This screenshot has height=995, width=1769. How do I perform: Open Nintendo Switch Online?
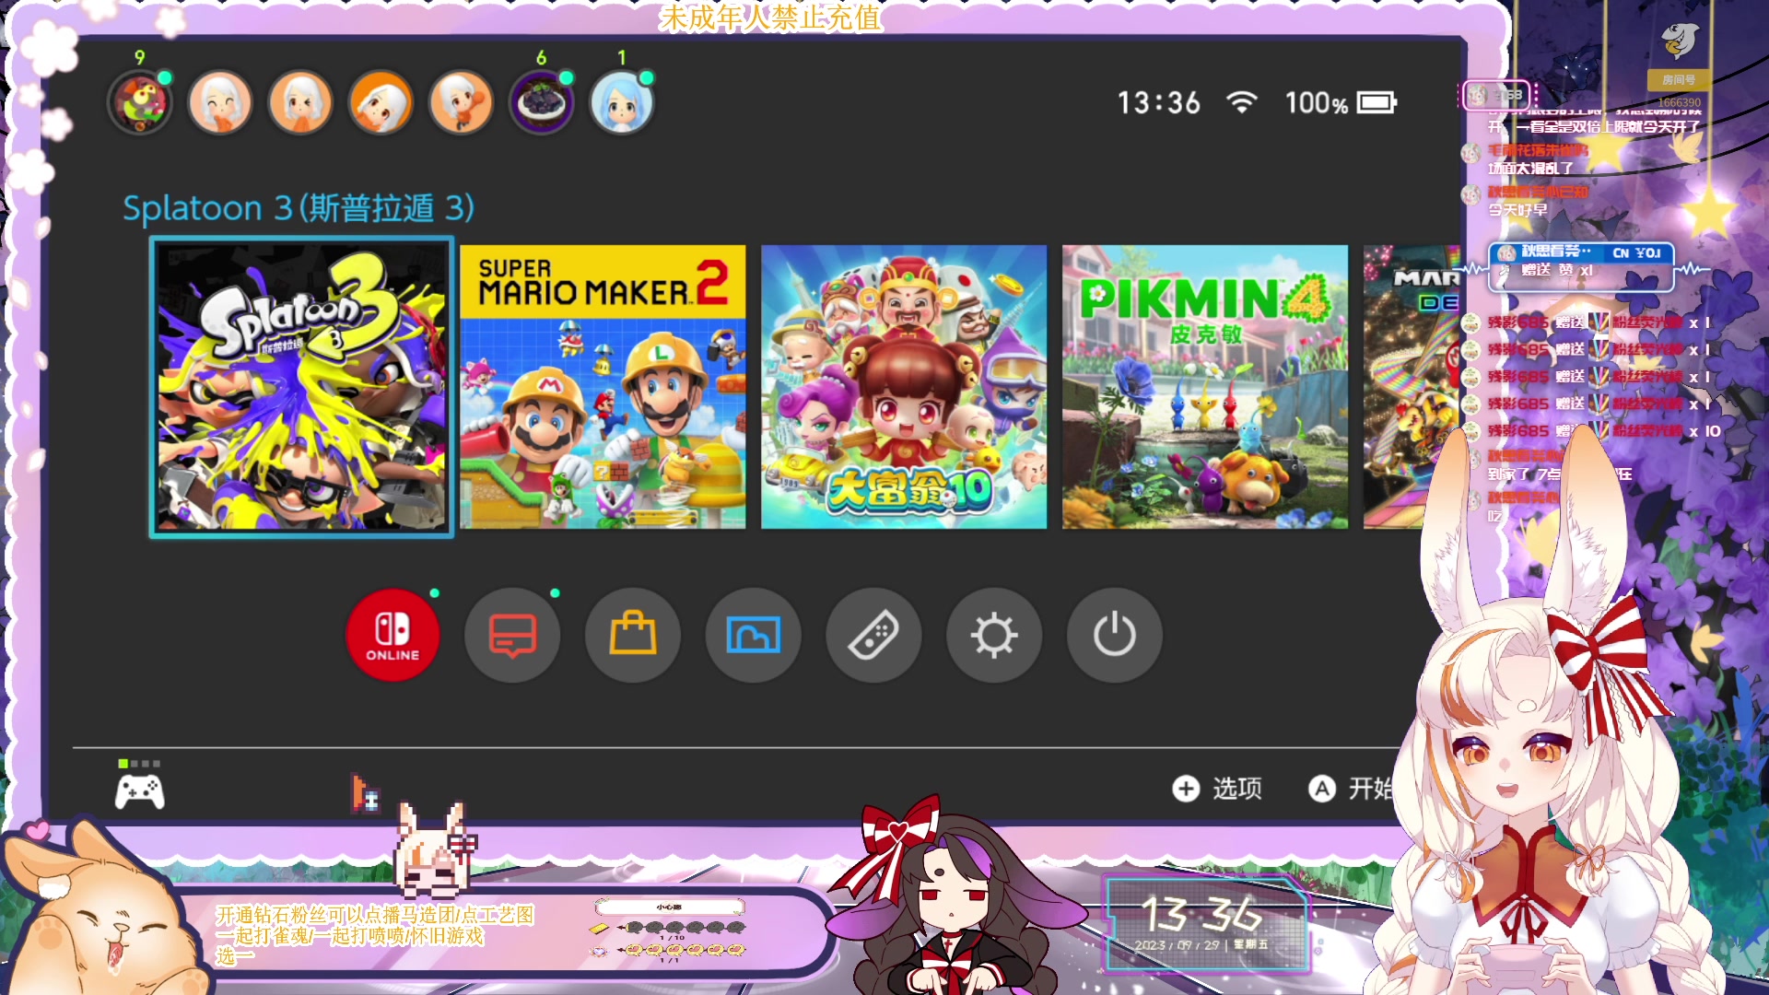(392, 635)
